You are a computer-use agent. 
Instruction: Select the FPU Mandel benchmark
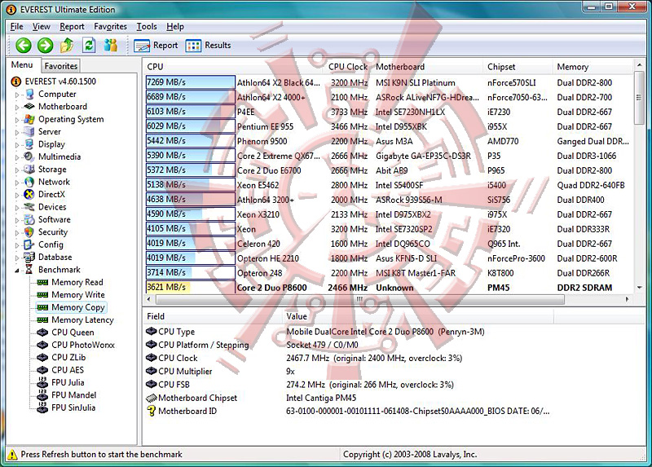point(73,395)
